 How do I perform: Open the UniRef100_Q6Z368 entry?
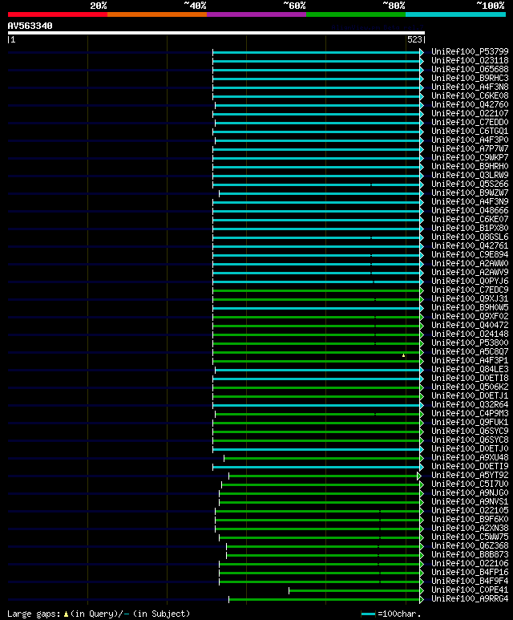point(470,546)
